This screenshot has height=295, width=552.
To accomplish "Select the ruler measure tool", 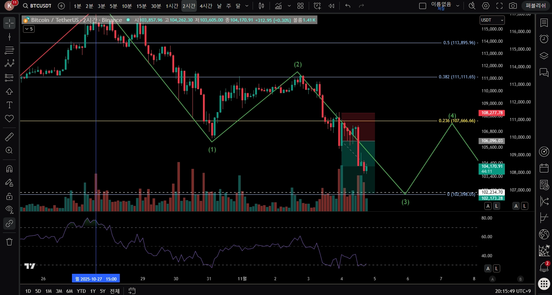I will (9, 137).
